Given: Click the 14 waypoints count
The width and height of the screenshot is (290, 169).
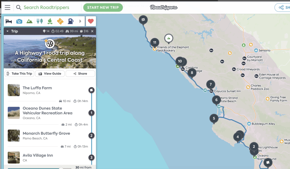Looking at the screenshot, I should 46,31.
